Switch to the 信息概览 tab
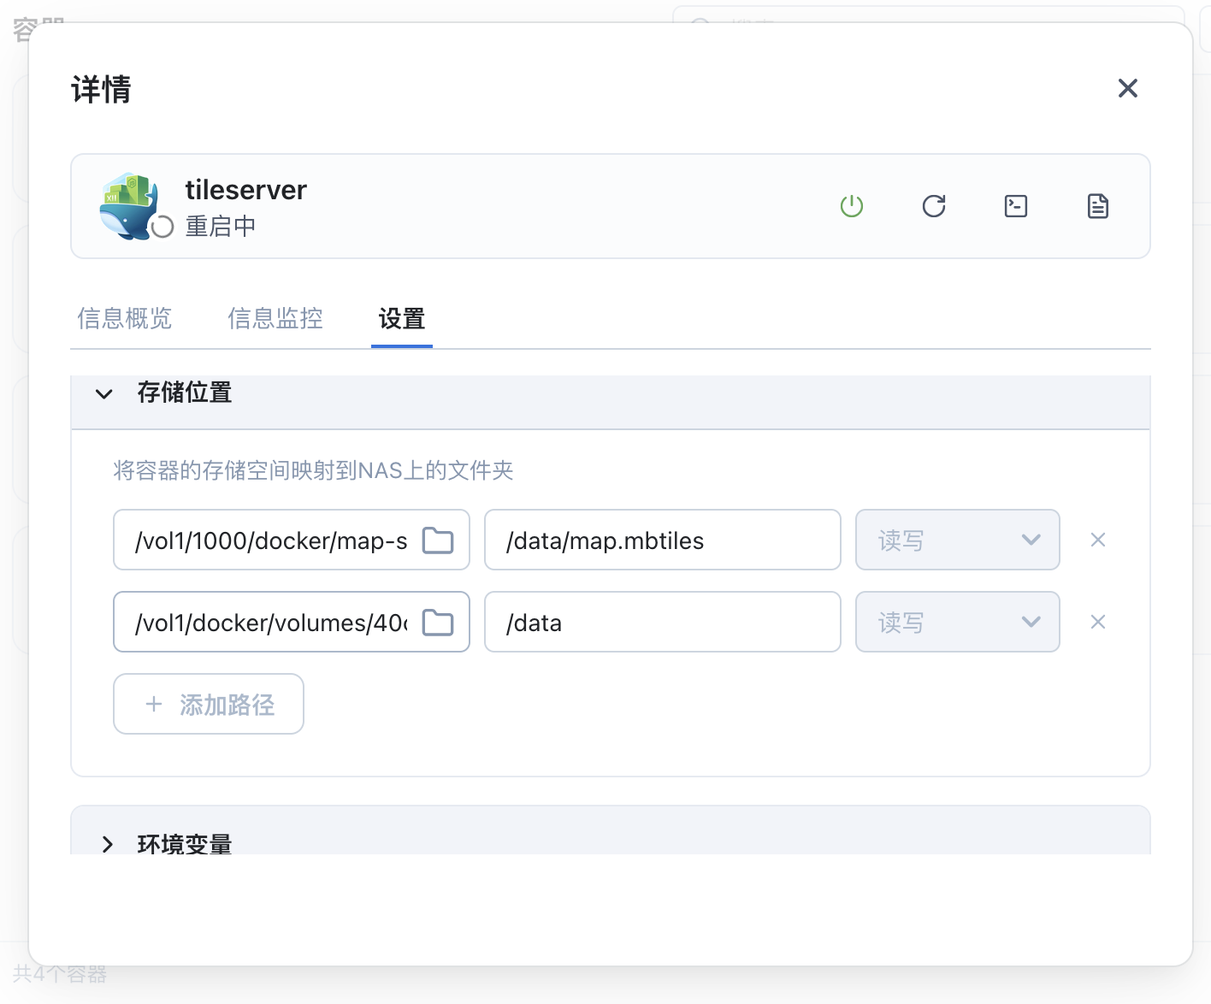The height and width of the screenshot is (1004, 1211). coord(124,318)
